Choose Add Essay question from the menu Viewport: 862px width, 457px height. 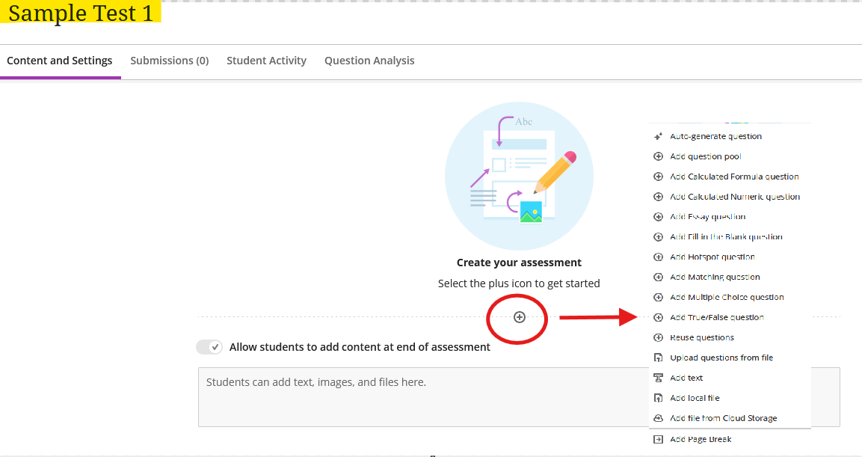707,216
